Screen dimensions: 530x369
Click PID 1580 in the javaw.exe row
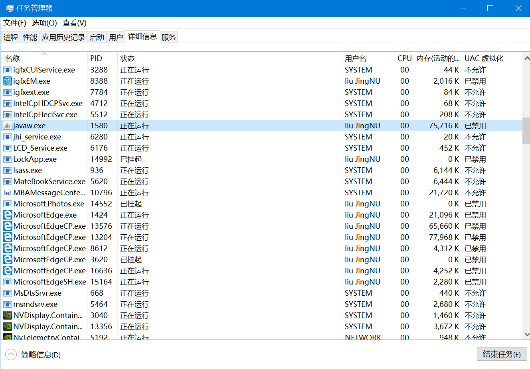[99, 126]
